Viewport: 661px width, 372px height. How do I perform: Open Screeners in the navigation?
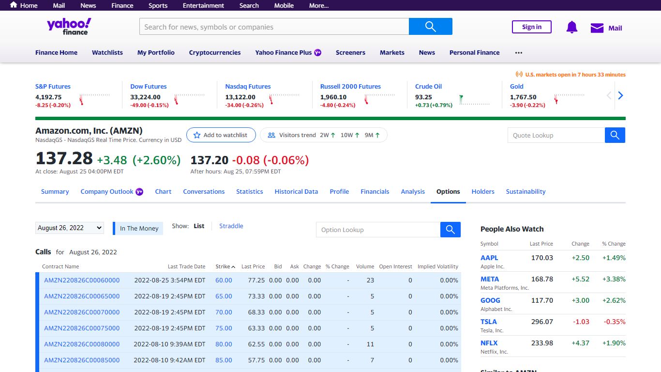(350, 52)
